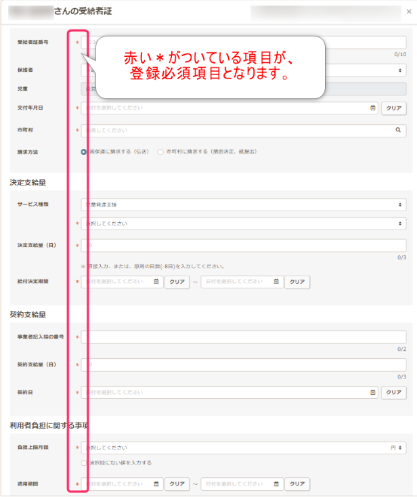The width and height of the screenshot is (417, 497).
Task: Open the second dropdown under サービス種類
Action: point(244,223)
